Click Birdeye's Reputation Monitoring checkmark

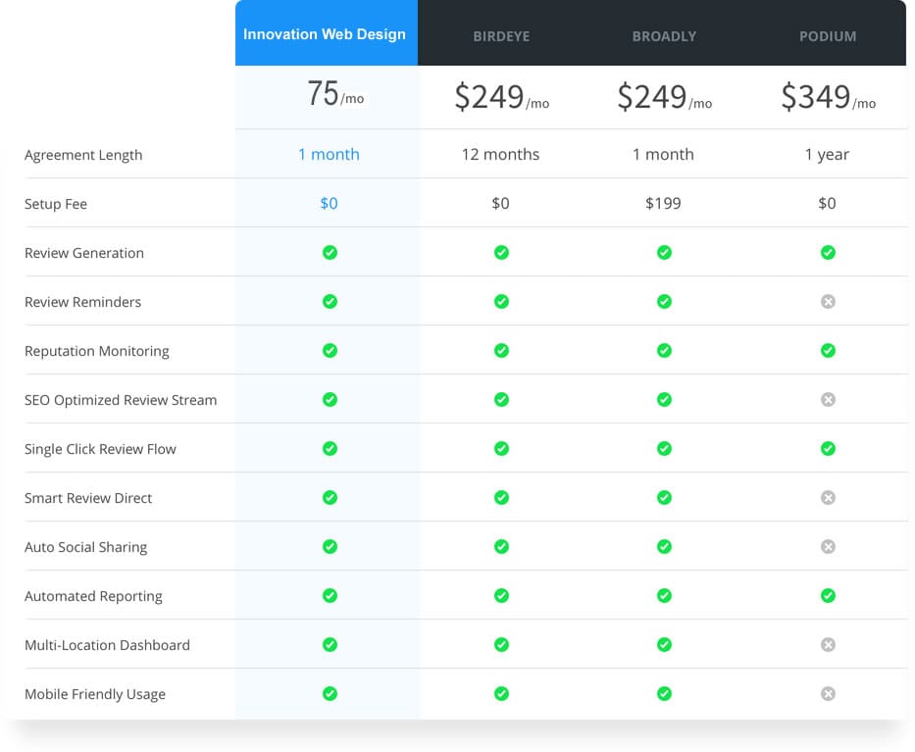(x=501, y=351)
